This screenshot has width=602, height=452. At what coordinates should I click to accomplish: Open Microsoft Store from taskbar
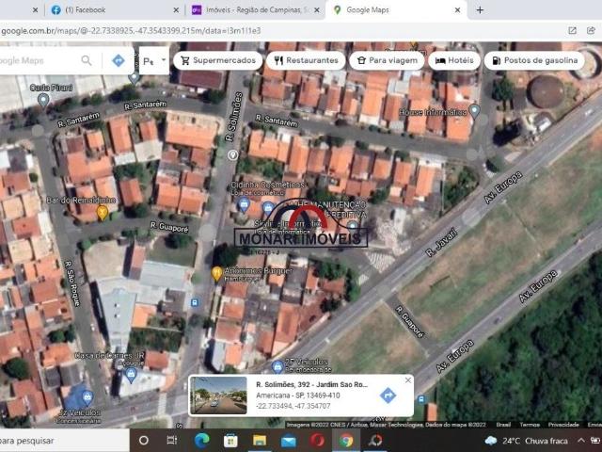pyautogui.click(x=230, y=441)
